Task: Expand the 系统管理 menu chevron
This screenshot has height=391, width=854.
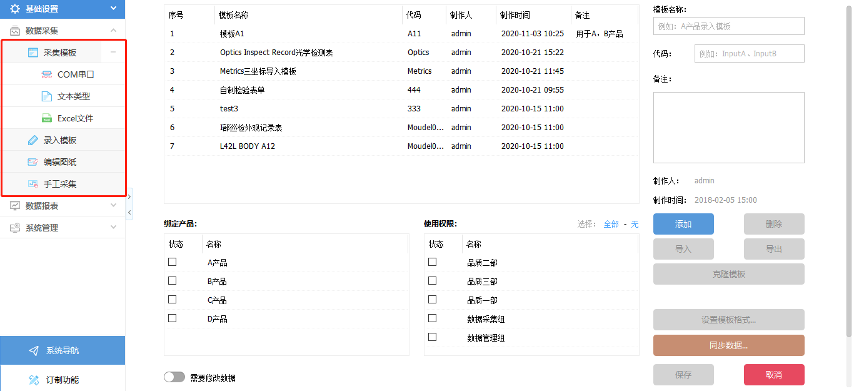Action: tap(113, 227)
